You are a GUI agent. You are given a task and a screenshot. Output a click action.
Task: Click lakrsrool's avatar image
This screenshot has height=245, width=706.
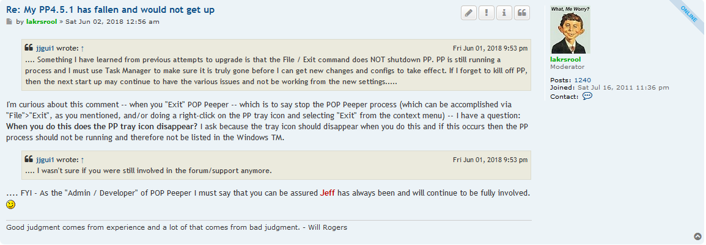coord(570,30)
